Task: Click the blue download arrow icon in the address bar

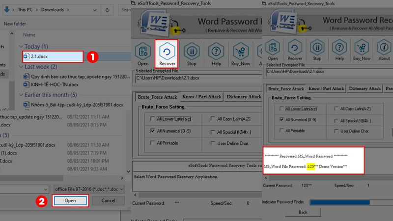Action: (x=7, y=9)
